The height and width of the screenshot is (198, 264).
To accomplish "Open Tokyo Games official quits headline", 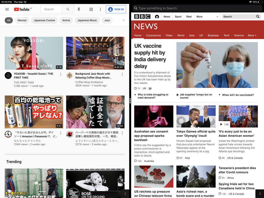I will click(x=196, y=134).
